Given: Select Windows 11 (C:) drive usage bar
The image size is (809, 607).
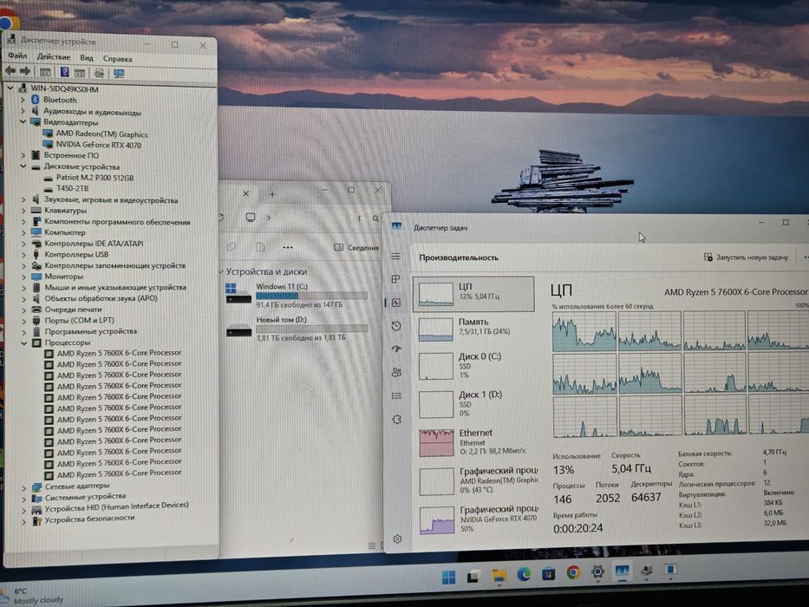Looking at the screenshot, I should click(311, 296).
